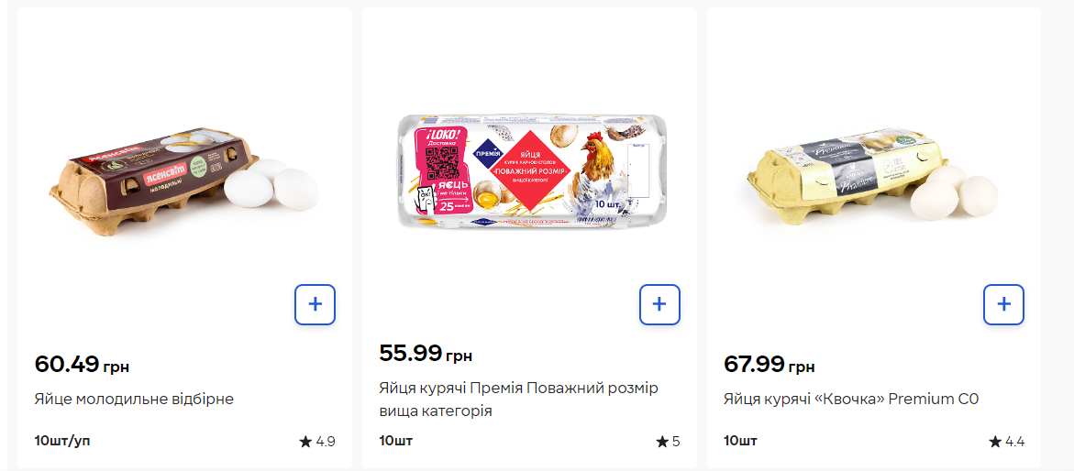Click the 4.4 rating number
The height and width of the screenshot is (471, 1074).
coord(1014,442)
